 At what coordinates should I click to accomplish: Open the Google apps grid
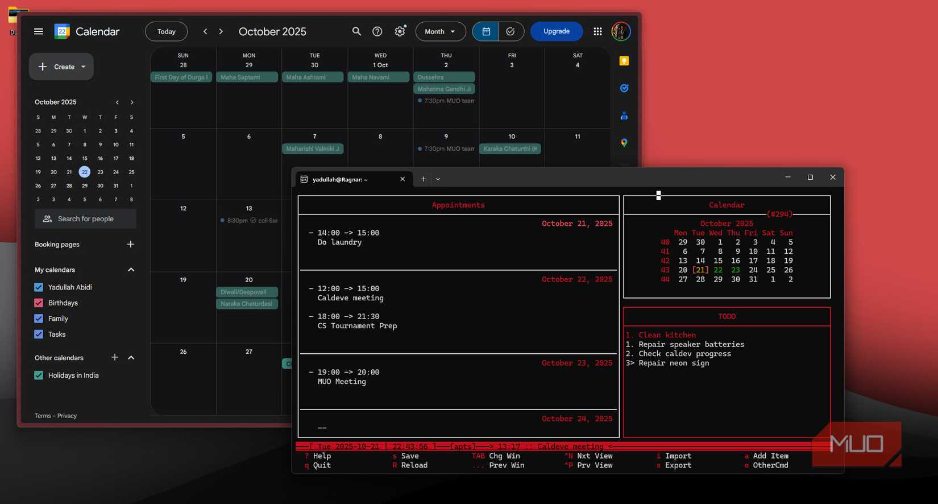tap(597, 31)
